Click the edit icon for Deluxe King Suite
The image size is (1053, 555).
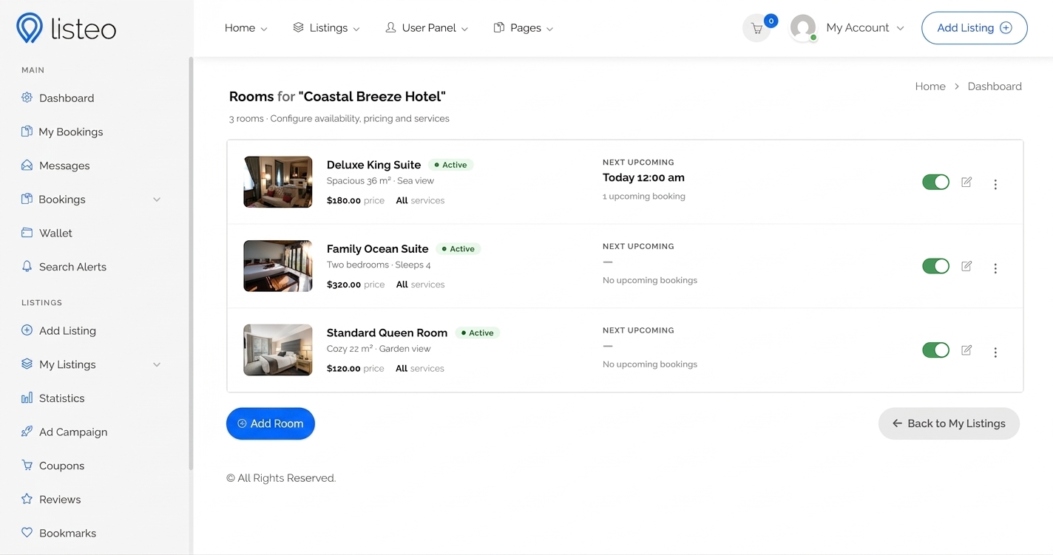[966, 182]
